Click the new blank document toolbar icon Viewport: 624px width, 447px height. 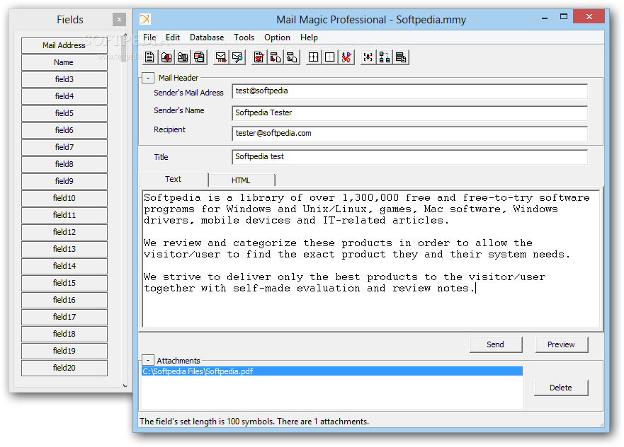click(x=149, y=57)
